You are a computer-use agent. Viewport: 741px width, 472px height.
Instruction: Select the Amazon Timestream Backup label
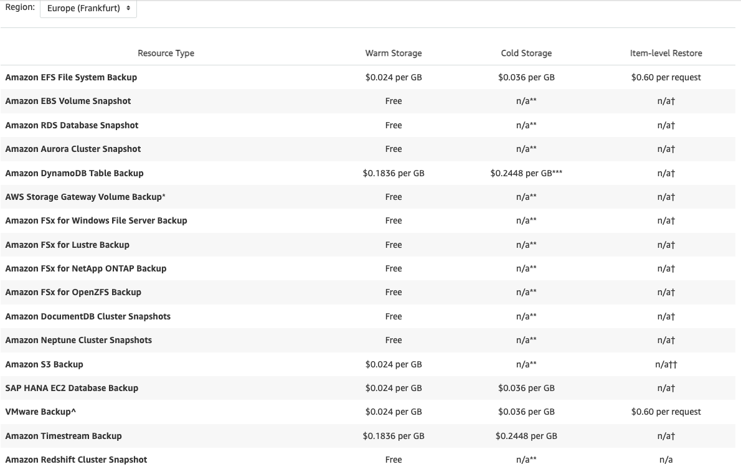pyautogui.click(x=64, y=436)
